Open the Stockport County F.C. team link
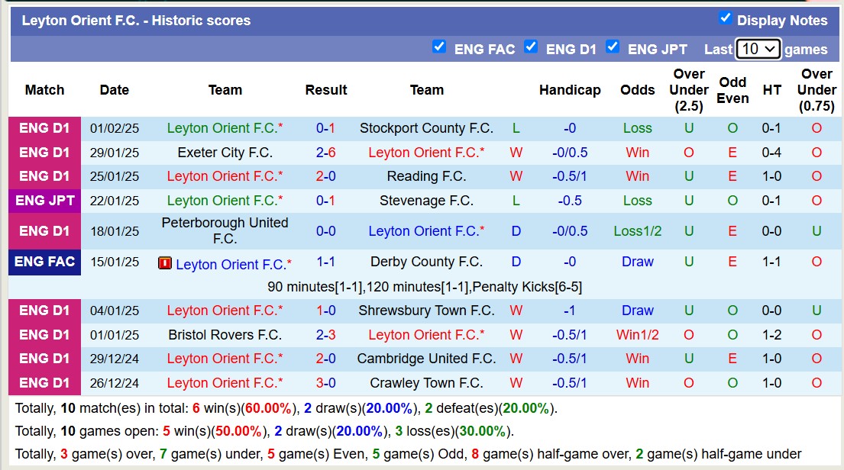Viewport: 844px width, 470px height. pos(427,128)
